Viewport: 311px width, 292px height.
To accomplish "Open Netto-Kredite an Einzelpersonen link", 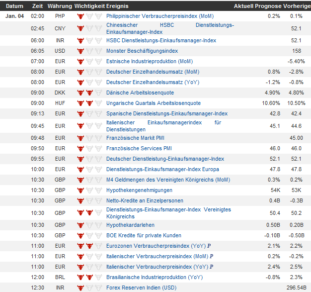I will (x=145, y=200).
